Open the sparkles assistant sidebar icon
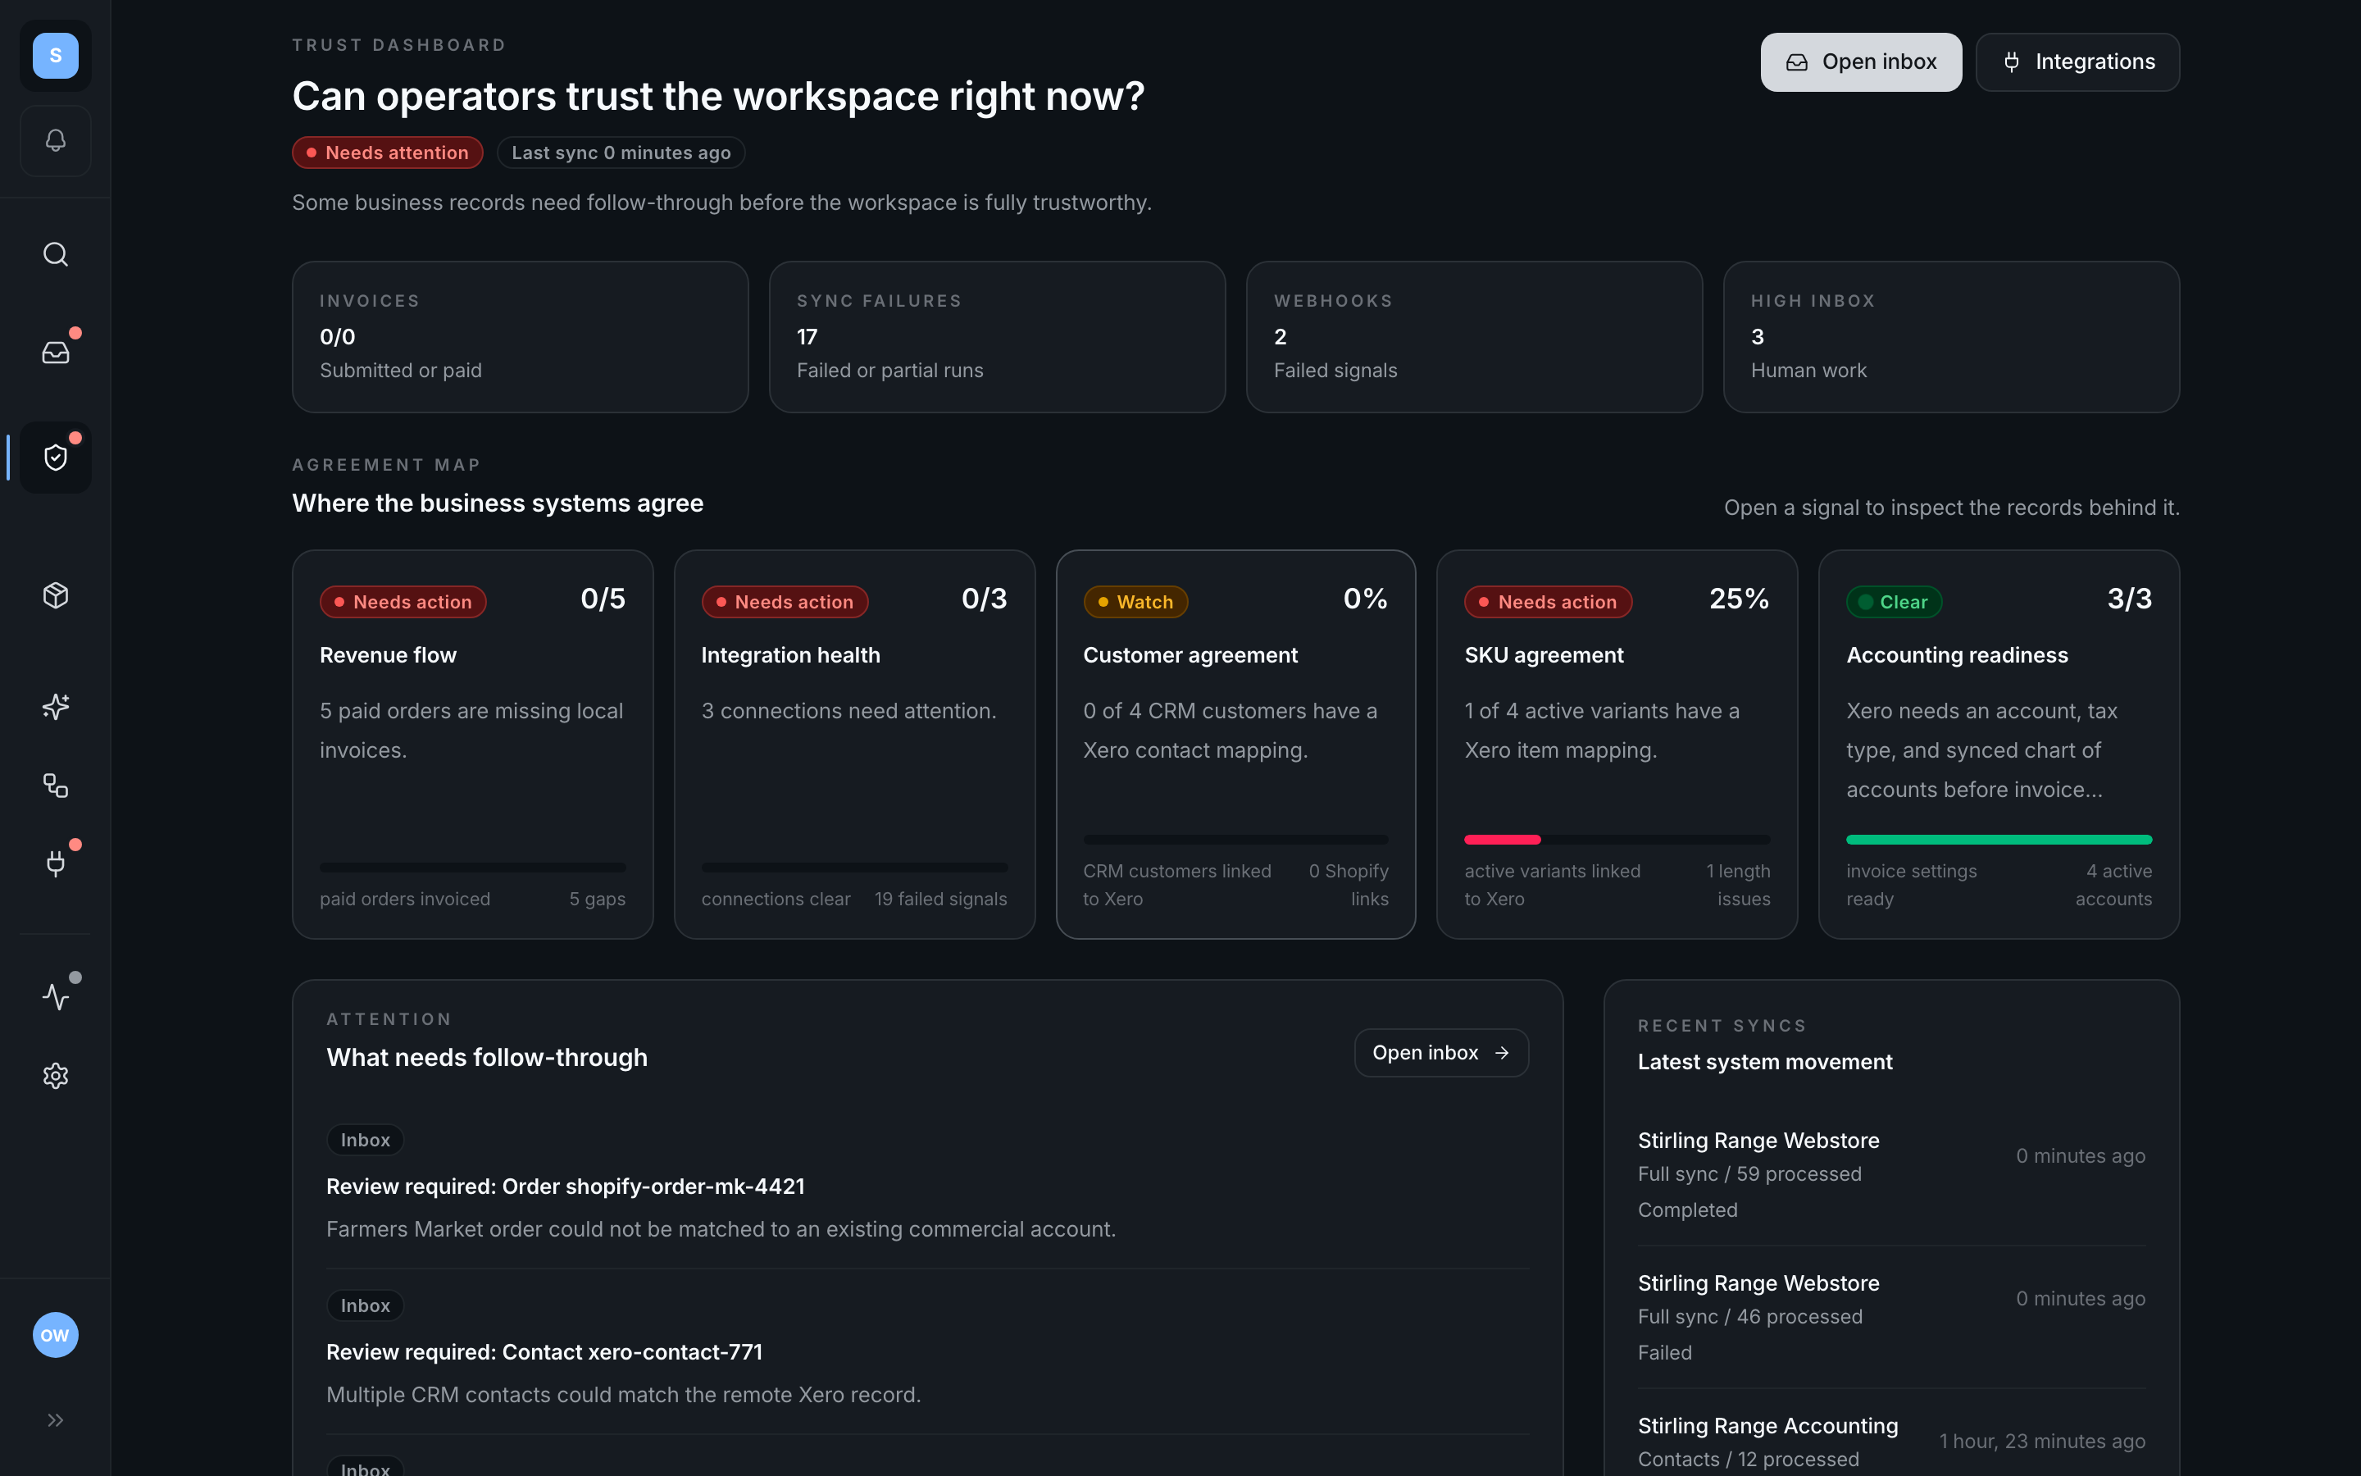This screenshot has width=2361, height=1476. tap(56, 707)
